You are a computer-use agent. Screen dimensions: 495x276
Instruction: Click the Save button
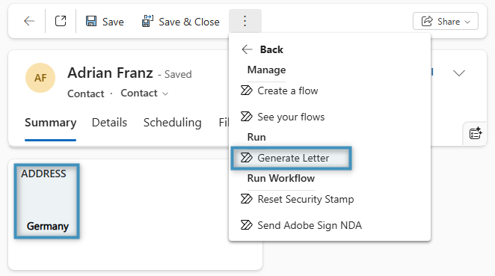coord(105,22)
